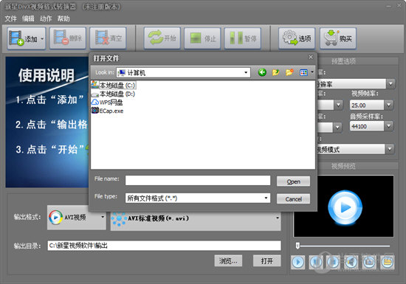Viewport: 406px width, 284px height.
Task: Click the speaker volume icon under the preview
Action: pos(351,263)
